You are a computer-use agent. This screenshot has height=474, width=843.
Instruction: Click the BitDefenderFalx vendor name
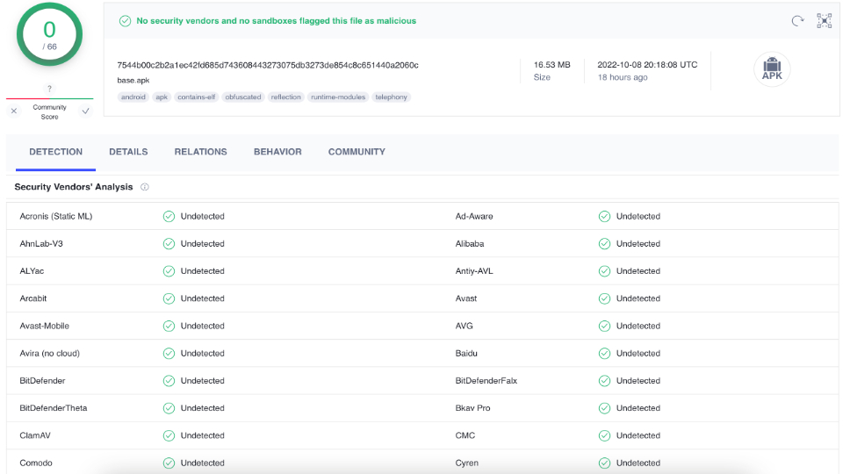(486, 381)
